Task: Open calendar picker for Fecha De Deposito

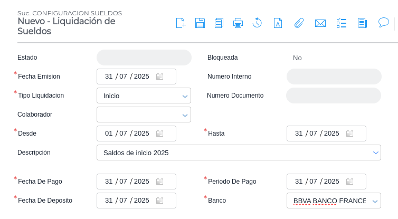Action: (159, 201)
